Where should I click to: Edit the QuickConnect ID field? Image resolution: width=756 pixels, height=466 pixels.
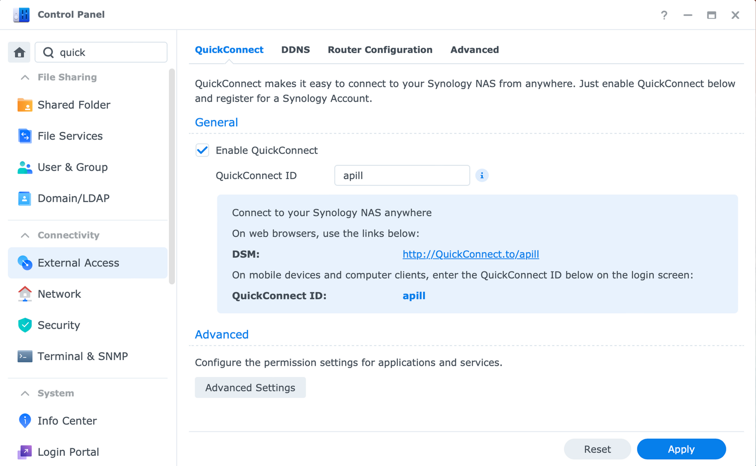coord(402,175)
